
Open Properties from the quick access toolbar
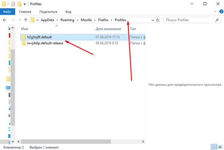pyautogui.click(x=13, y=4)
